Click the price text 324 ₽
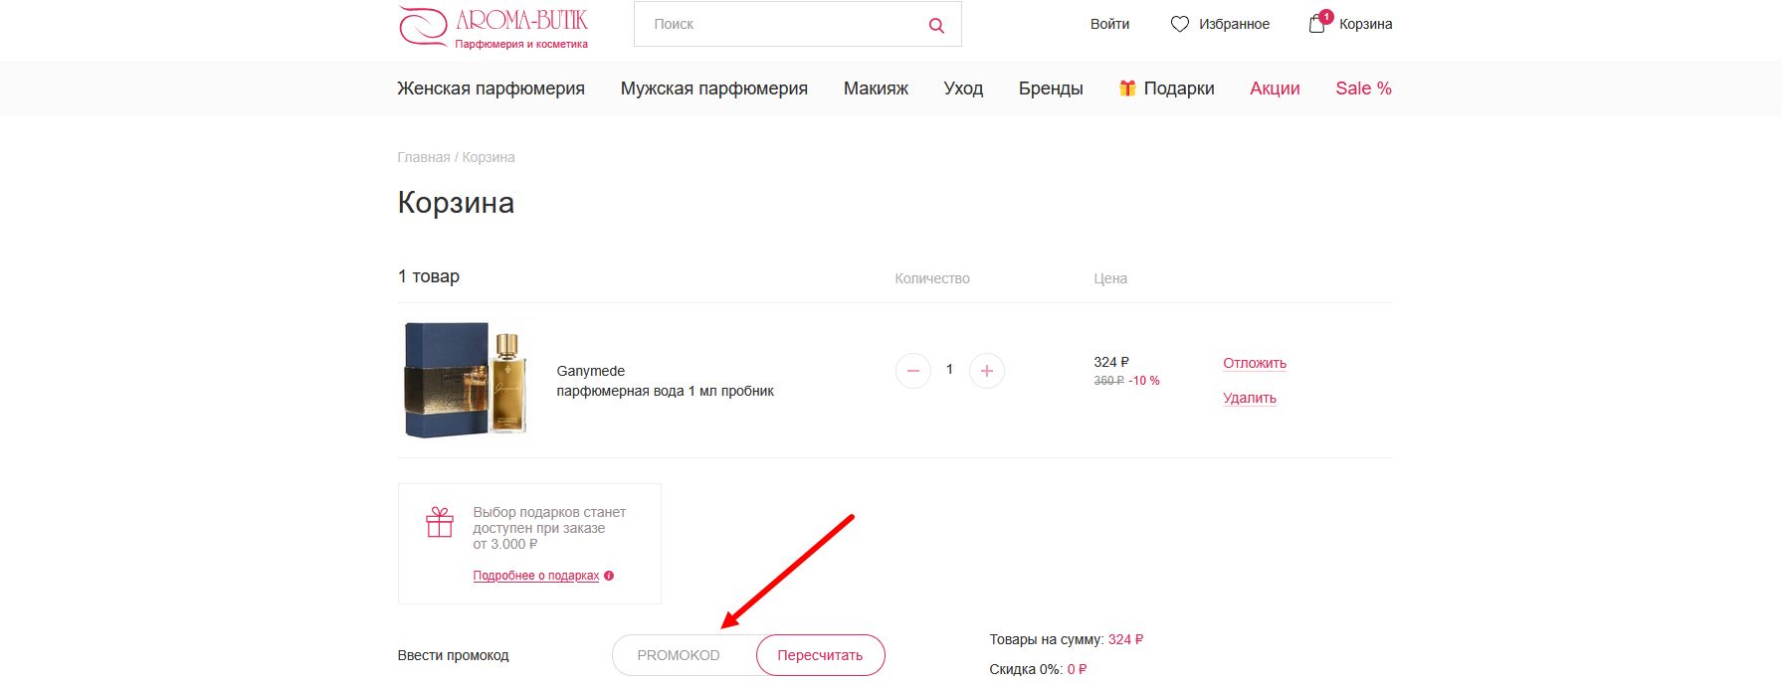 [x=1111, y=362]
